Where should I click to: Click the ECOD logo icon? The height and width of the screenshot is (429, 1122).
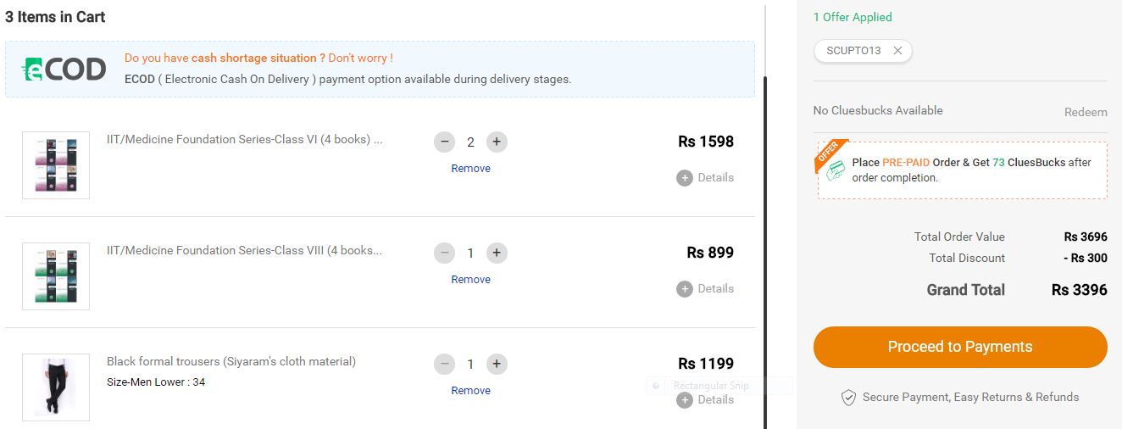coord(64,69)
